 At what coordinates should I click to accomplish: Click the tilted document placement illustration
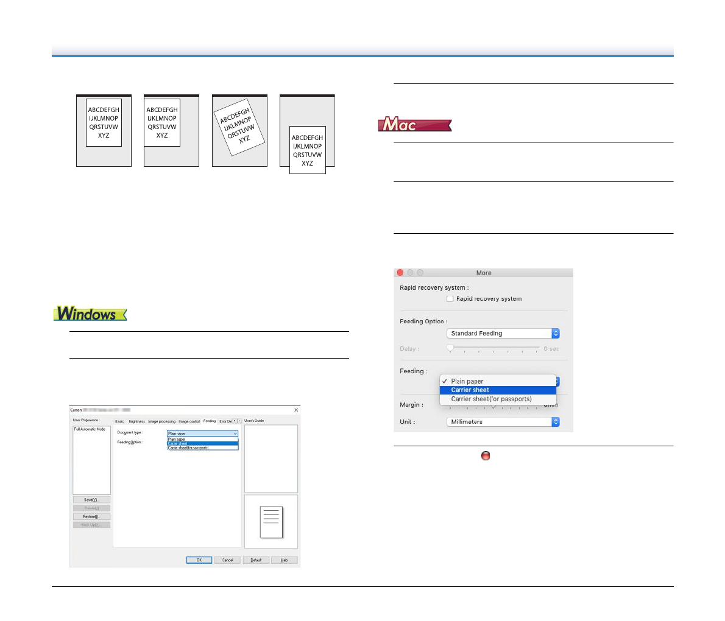pyautogui.click(x=239, y=131)
